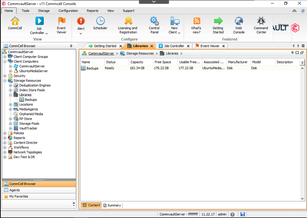307x218 pixels.
Task: Open the Configuration ribbon tab
Action: [68, 11]
